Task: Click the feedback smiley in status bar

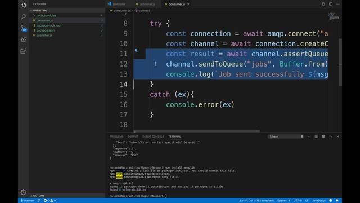Action: (331, 201)
